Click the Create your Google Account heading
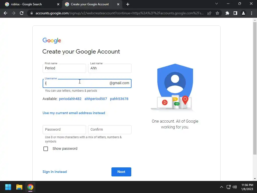Image resolution: width=257 pixels, height=193 pixels. click(x=81, y=52)
